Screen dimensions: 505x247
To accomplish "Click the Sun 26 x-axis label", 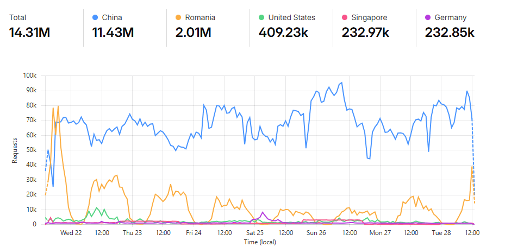I will coord(316,232).
